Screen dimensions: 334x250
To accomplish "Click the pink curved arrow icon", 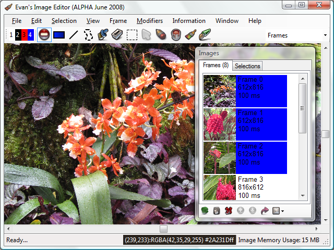I will pyautogui.click(x=265, y=211).
